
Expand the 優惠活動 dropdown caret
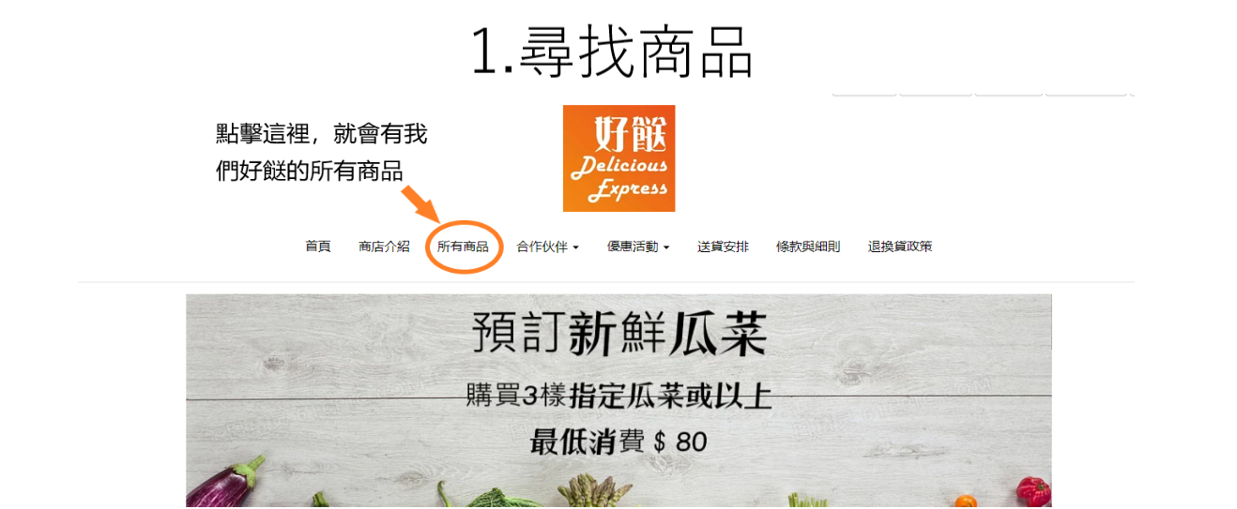pos(666,247)
